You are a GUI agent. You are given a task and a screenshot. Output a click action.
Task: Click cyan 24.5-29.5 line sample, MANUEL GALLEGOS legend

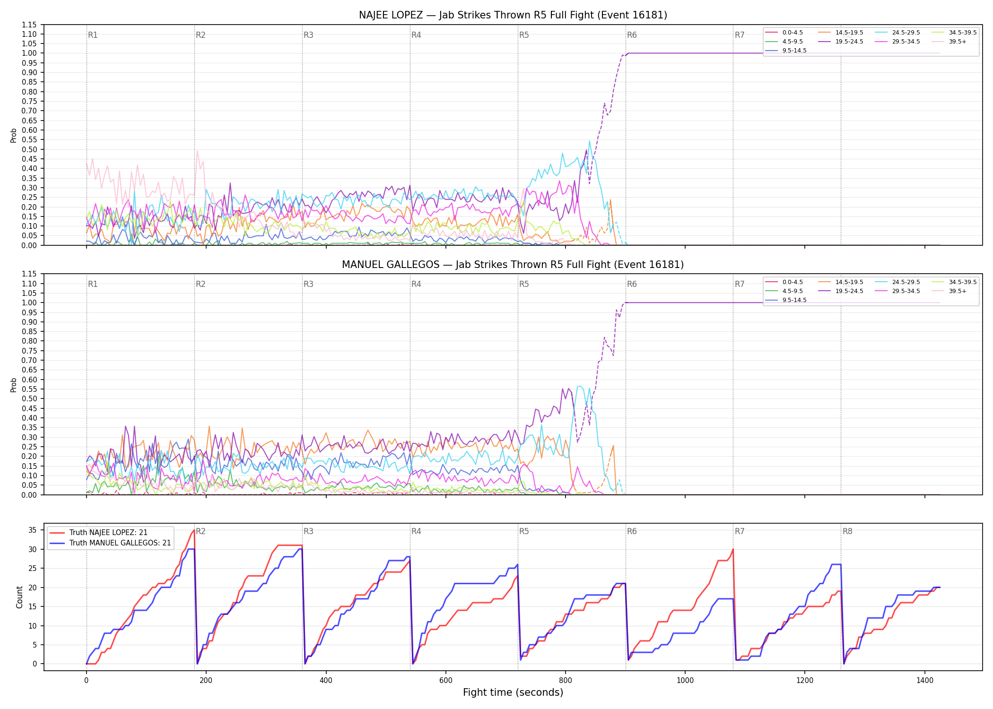[x=881, y=282]
